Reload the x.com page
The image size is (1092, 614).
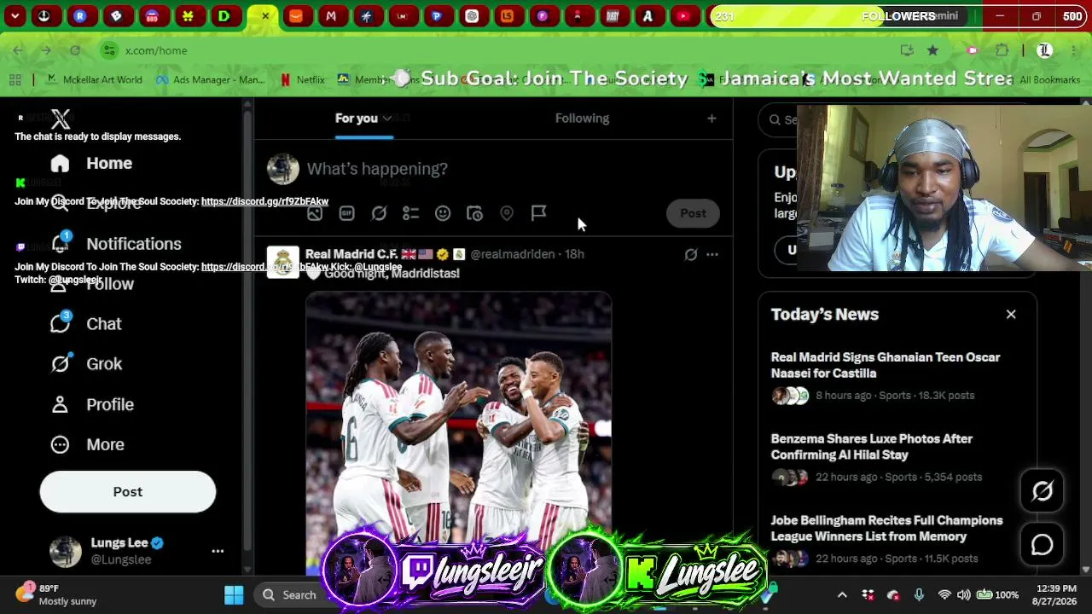click(75, 50)
